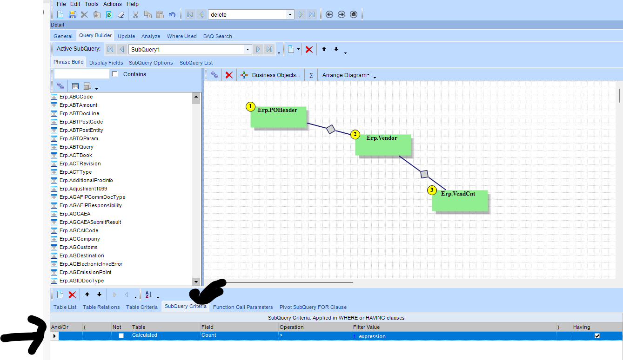Click the New document icon in main toolbar
623x360 pixels.
pos(60,15)
